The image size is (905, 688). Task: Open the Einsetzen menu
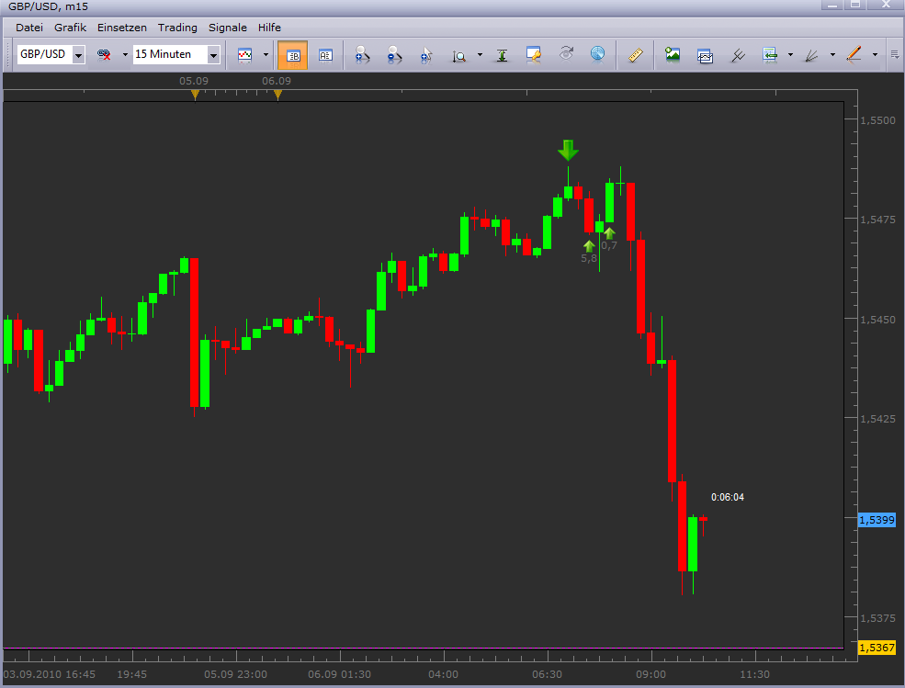pos(122,28)
